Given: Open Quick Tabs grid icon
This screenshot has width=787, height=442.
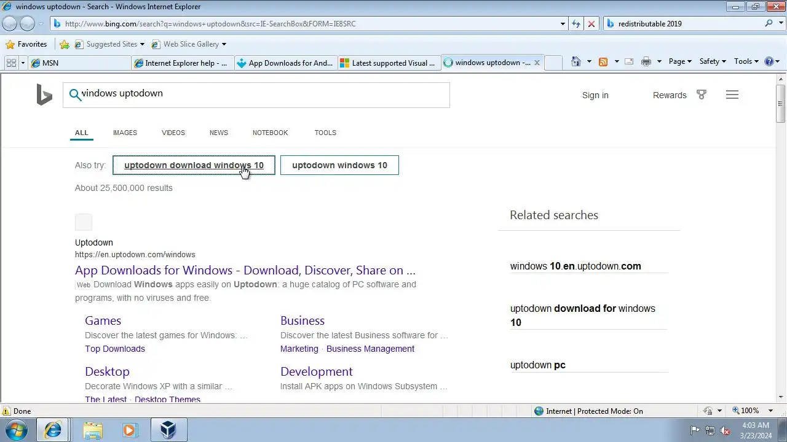Looking at the screenshot, I should pyautogui.click(x=11, y=63).
